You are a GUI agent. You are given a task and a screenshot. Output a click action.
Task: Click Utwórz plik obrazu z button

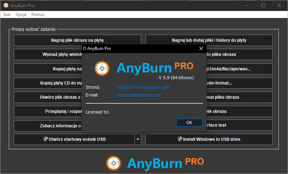[x=48, y=97]
